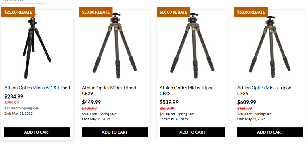The width and height of the screenshot is (308, 144).
Task: Click the $50.00 REBATE badge
Action: (96, 12)
